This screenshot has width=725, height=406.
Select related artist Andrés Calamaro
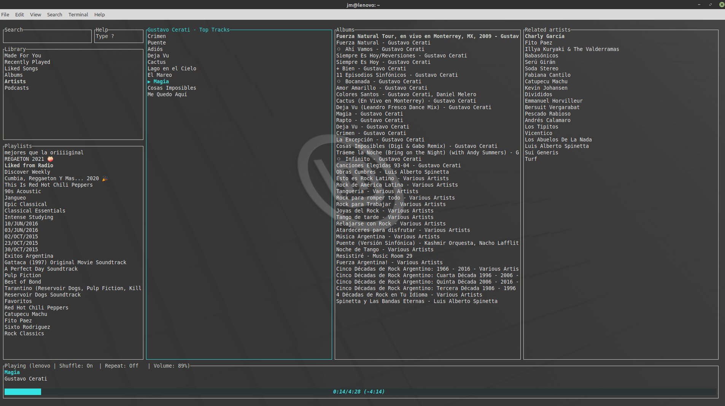point(548,120)
